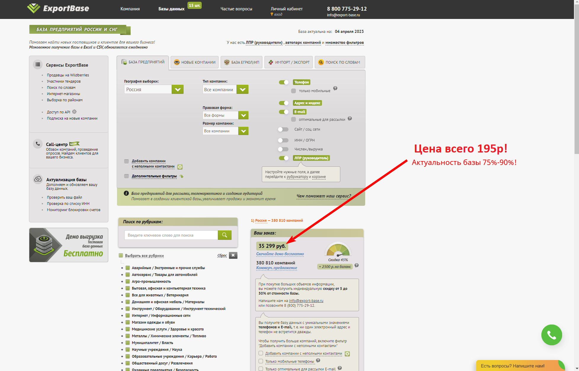
Task: Open the 'Правовая форма' dropdown
Action: coord(243,115)
